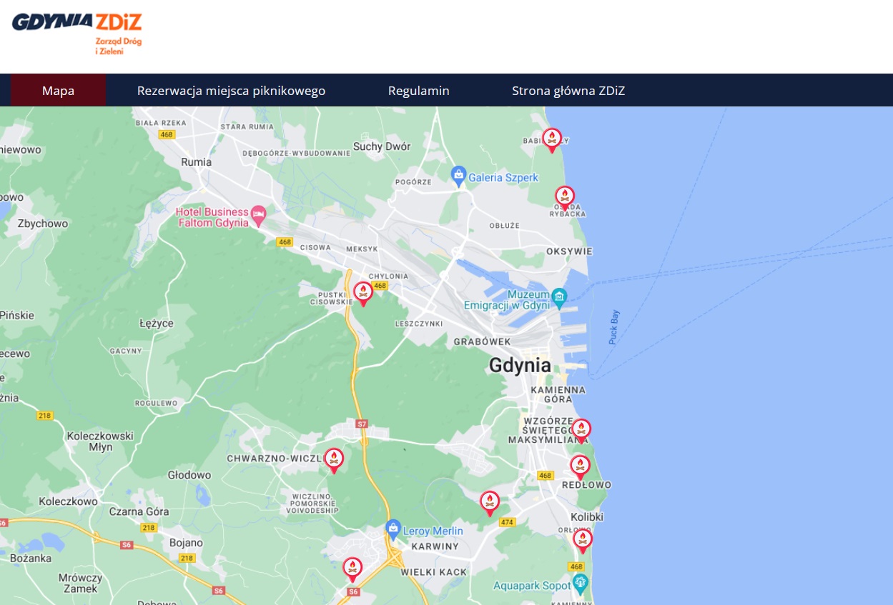Click the Cisowa label
893x605 pixels.
(x=315, y=248)
